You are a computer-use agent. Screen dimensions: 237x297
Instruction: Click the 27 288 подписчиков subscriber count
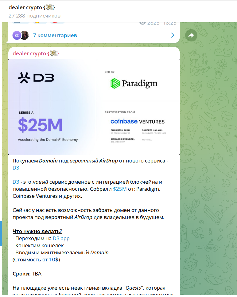[34, 16]
